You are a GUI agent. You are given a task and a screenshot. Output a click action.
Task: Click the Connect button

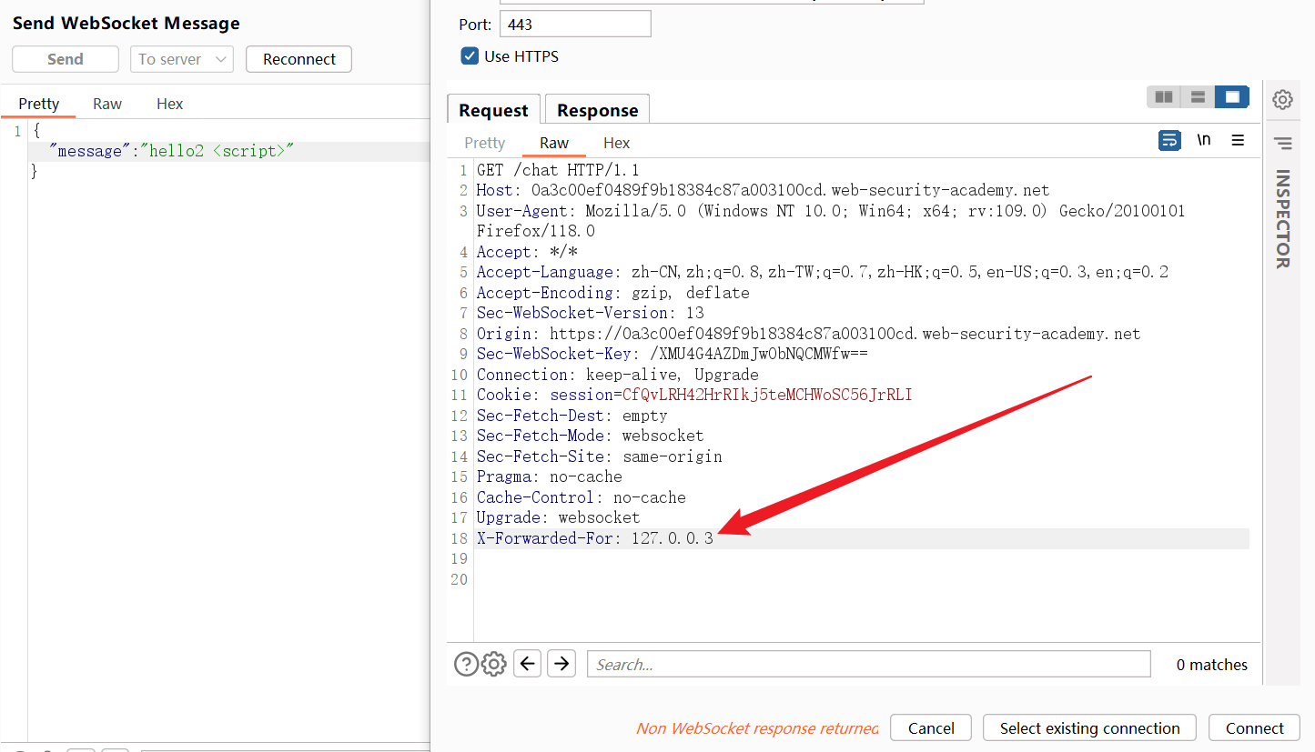pyautogui.click(x=1254, y=728)
